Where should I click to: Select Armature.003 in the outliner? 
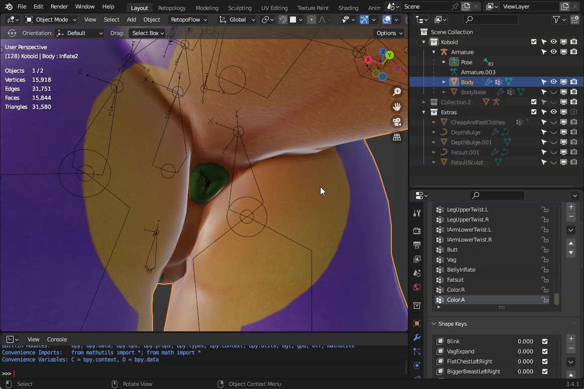point(478,72)
